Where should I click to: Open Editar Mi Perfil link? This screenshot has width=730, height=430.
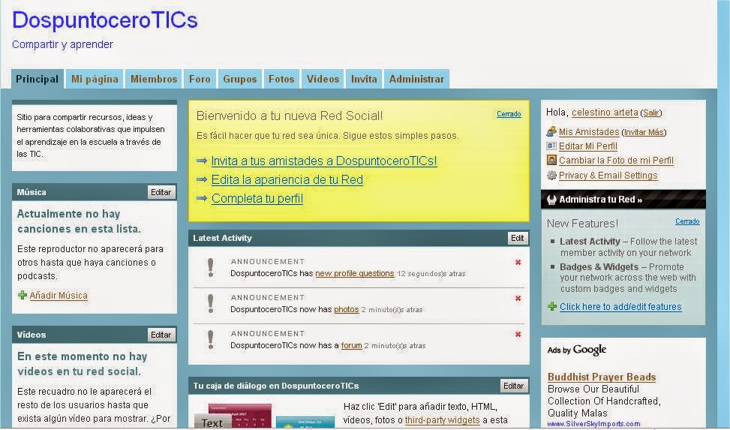[x=588, y=146]
